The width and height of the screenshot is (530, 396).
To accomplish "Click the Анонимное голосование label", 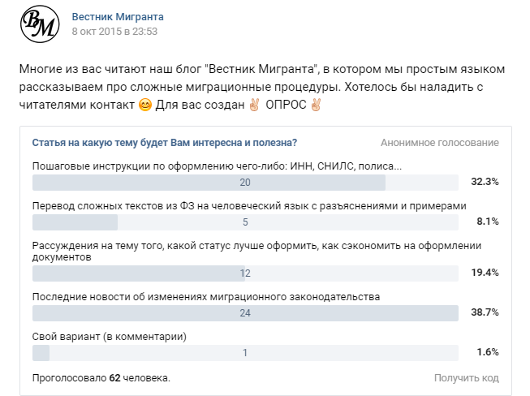I will coord(439,143).
